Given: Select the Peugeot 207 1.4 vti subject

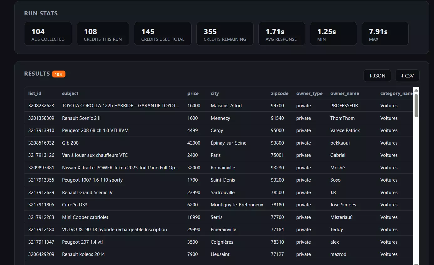Looking at the screenshot, I should click(82, 242).
